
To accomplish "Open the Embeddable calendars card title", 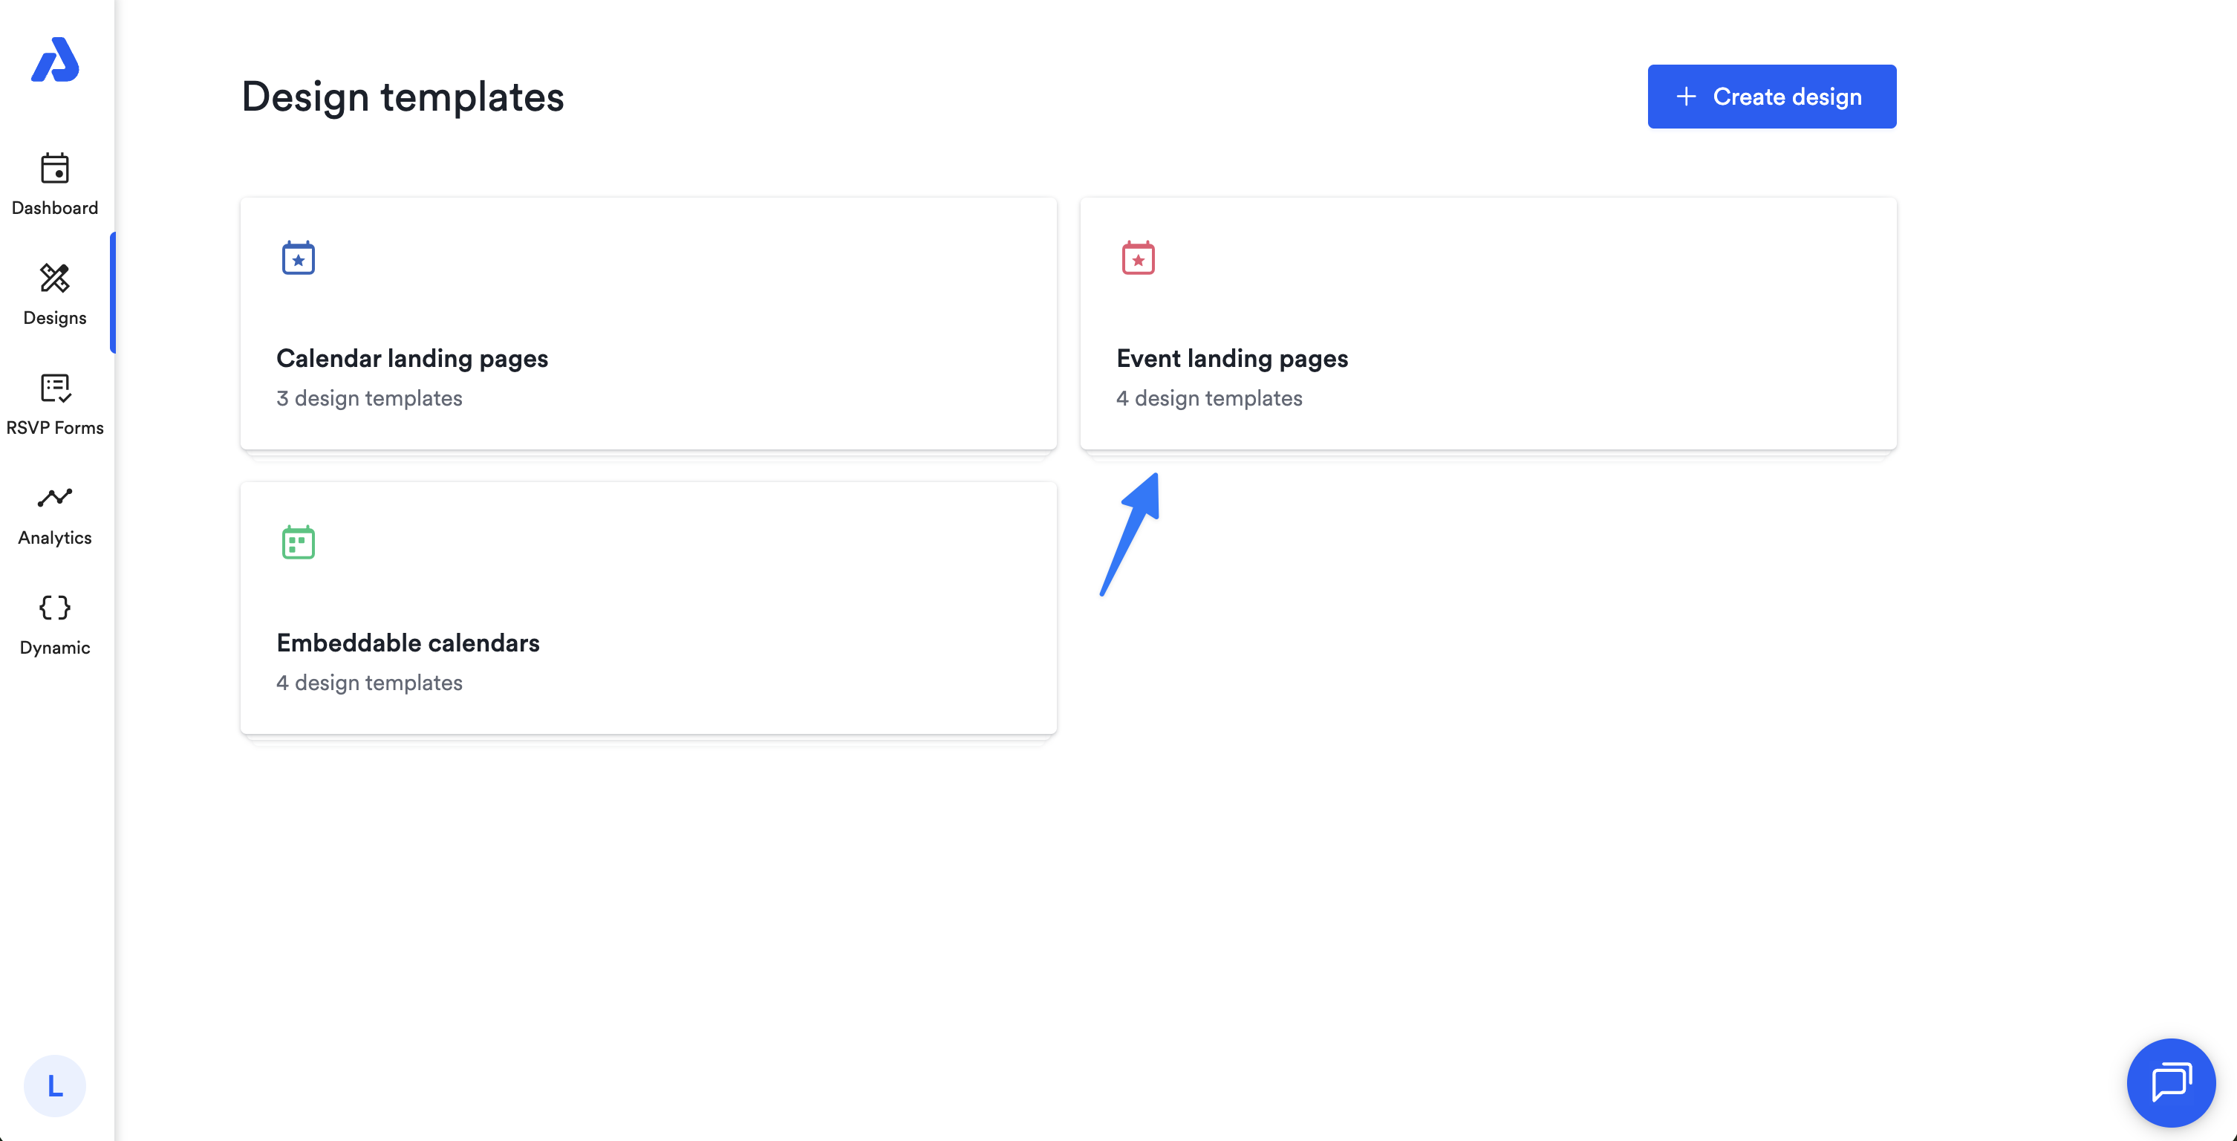I will click(x=407, y=643).
